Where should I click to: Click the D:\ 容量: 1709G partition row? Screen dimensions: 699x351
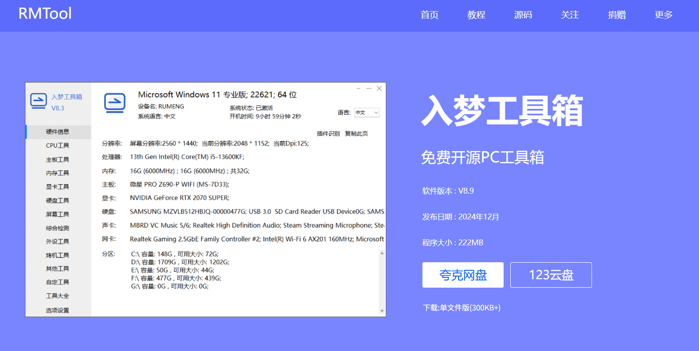click(180, 262)
